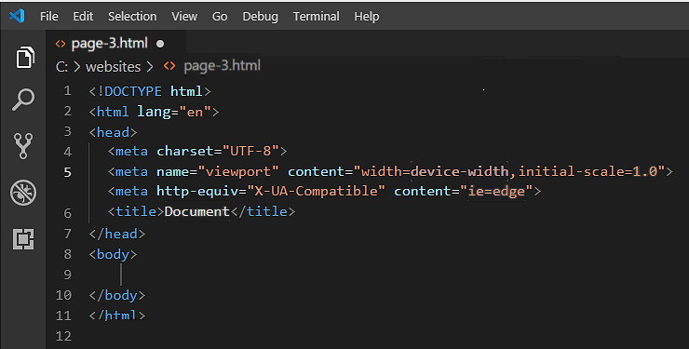
Task: Open the View menu
Action: (x=184, y=16)
